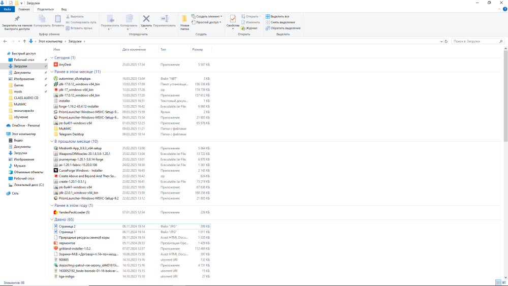
Task: Open the Move to (Переместить в) dropdown
Action: click(x=110, y=27)
